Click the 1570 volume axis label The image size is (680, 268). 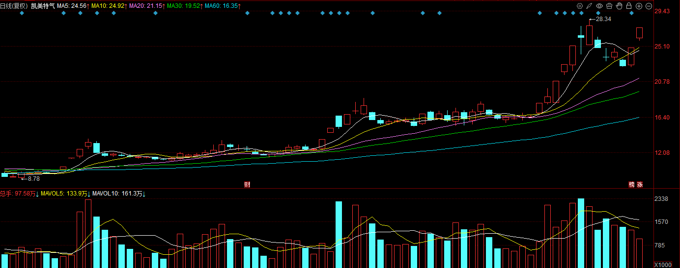coord(662,222)
